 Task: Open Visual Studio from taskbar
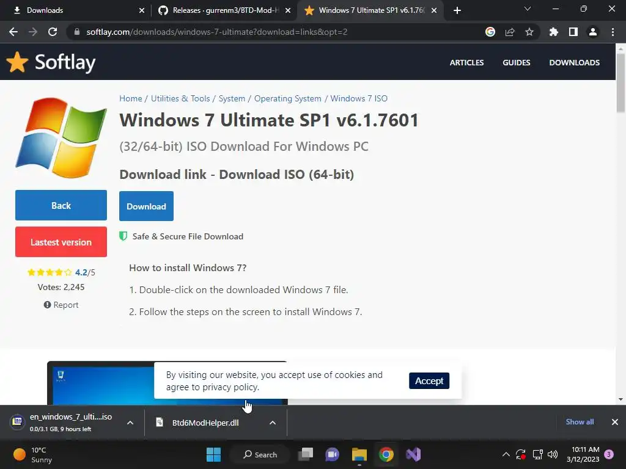click(413, 454)
